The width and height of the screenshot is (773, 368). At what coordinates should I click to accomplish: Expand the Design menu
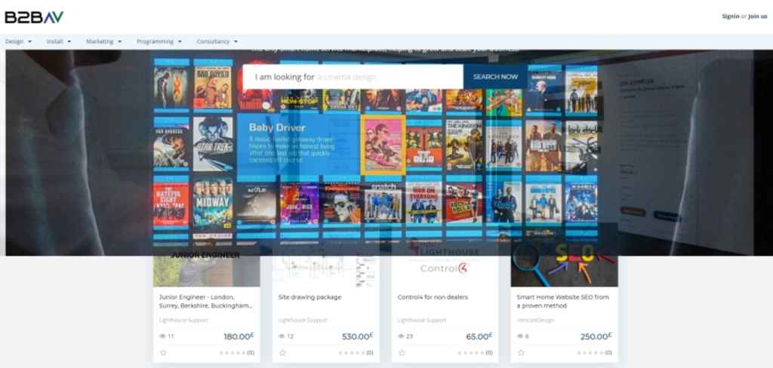[19, 42]
